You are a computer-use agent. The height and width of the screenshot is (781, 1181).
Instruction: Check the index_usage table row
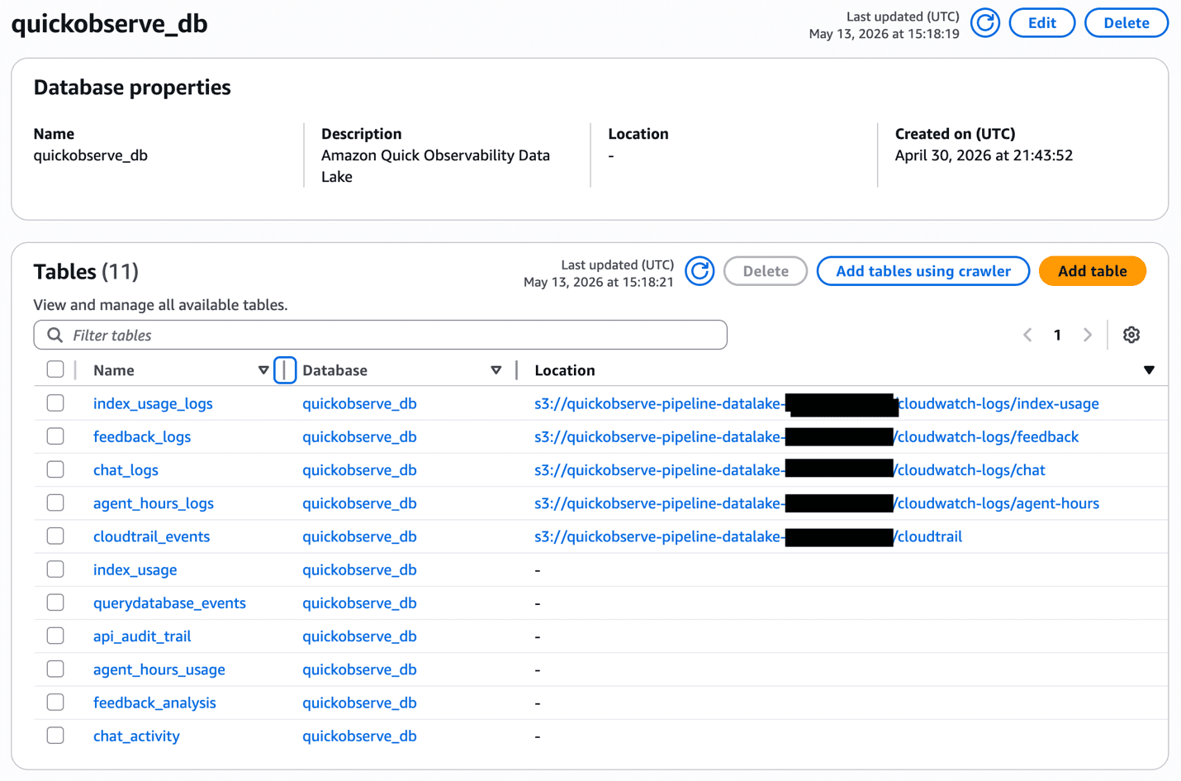tap(55, 569)
